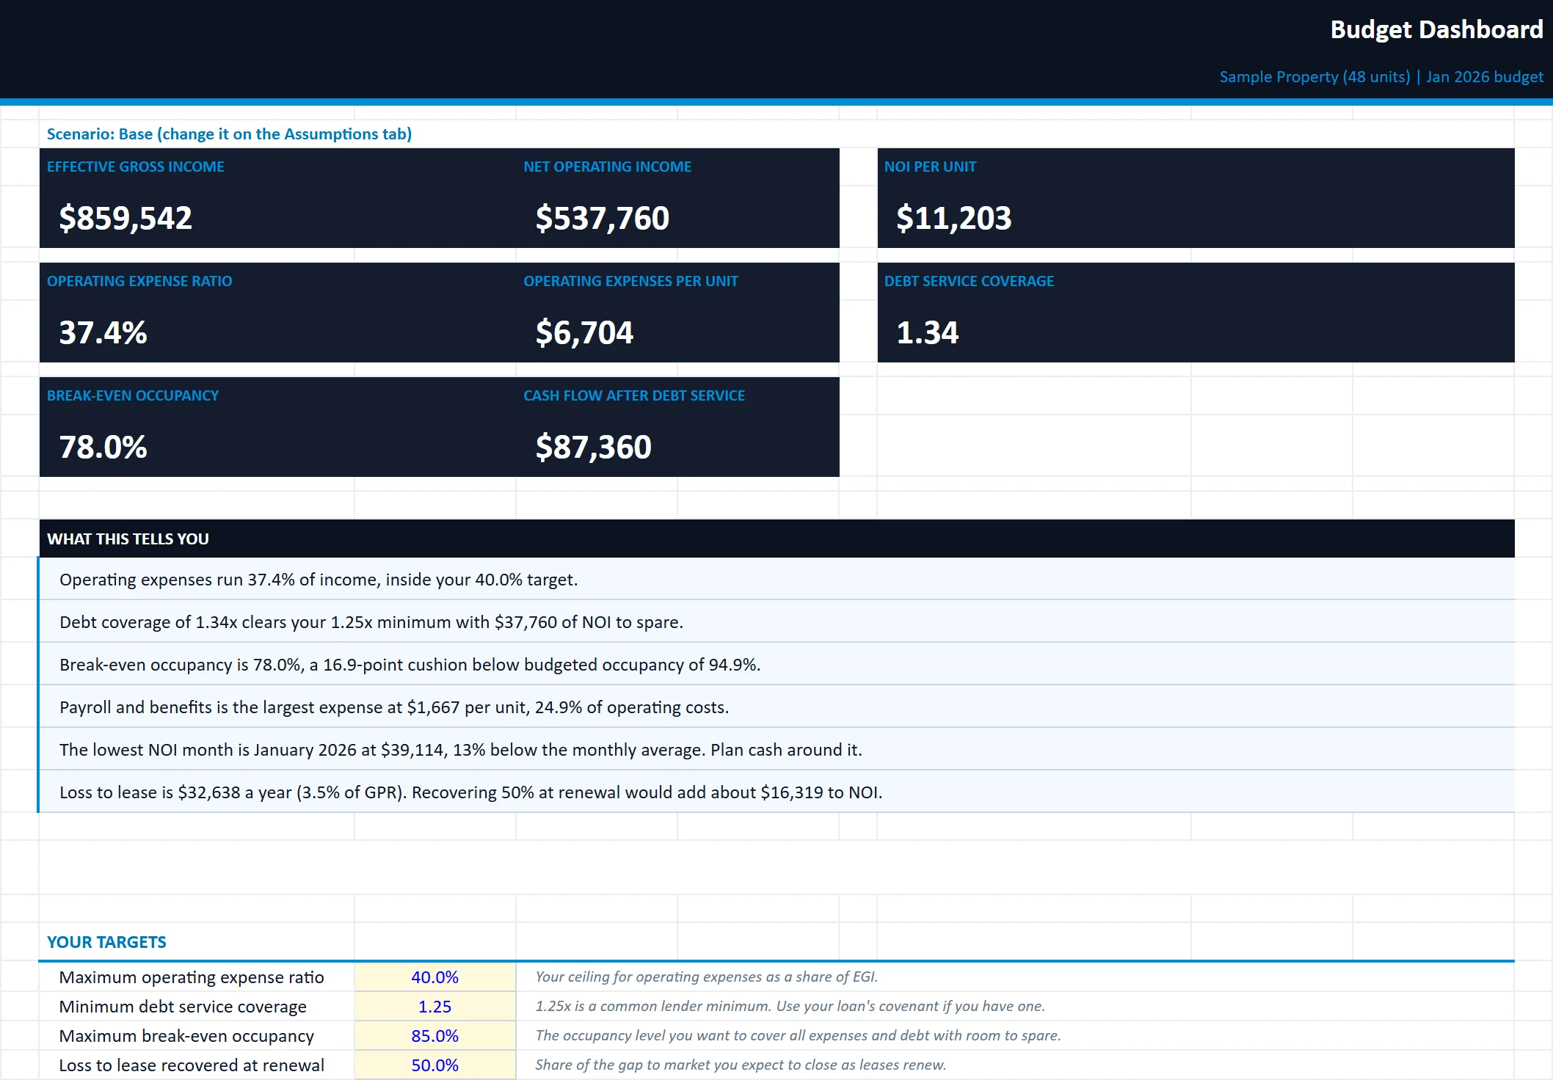Click the OPERATING EXPENSE RATIO card label
The width and height of the screenshot is (1553, 1080).
(x=139, y=281)
